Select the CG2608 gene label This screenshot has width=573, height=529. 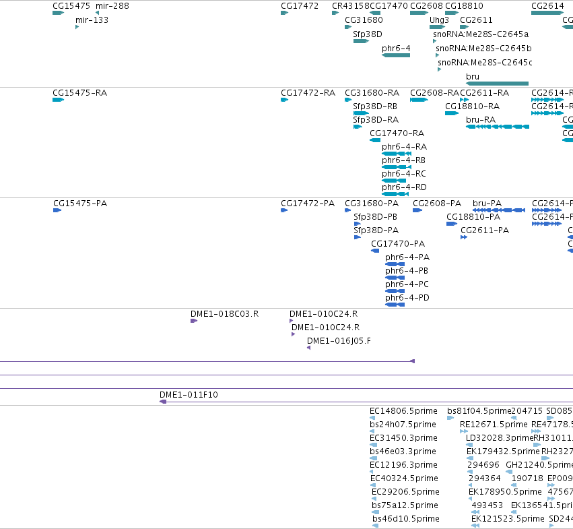pos(426,6)
